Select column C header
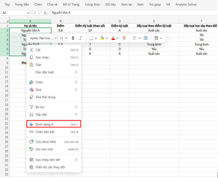The width and height of the screenshot is (218, 178). 90,21
